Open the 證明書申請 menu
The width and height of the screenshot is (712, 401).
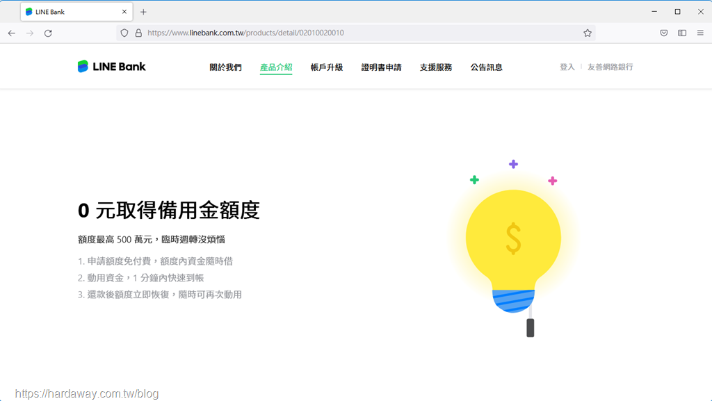click(x=382, y=67)
